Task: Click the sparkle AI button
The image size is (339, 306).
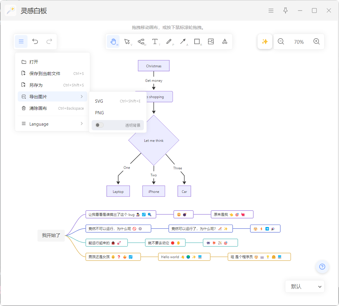Action: (265, 41)
